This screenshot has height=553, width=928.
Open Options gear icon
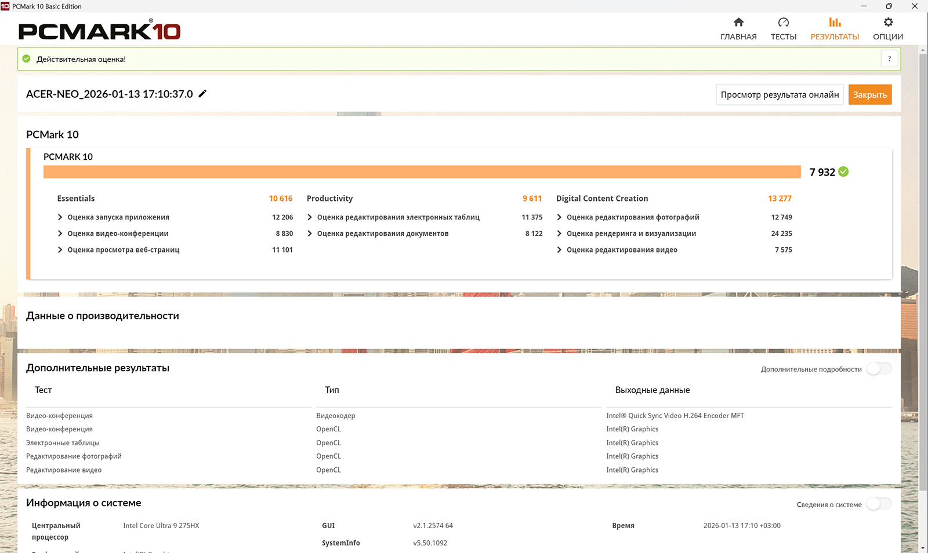(x=887, y=23)
